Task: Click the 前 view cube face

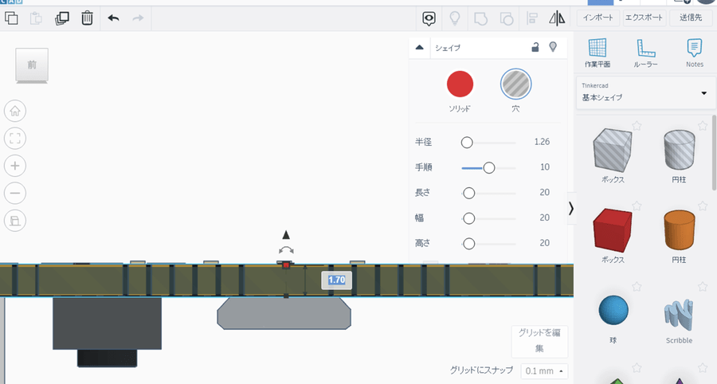Action: coord(32,65)
